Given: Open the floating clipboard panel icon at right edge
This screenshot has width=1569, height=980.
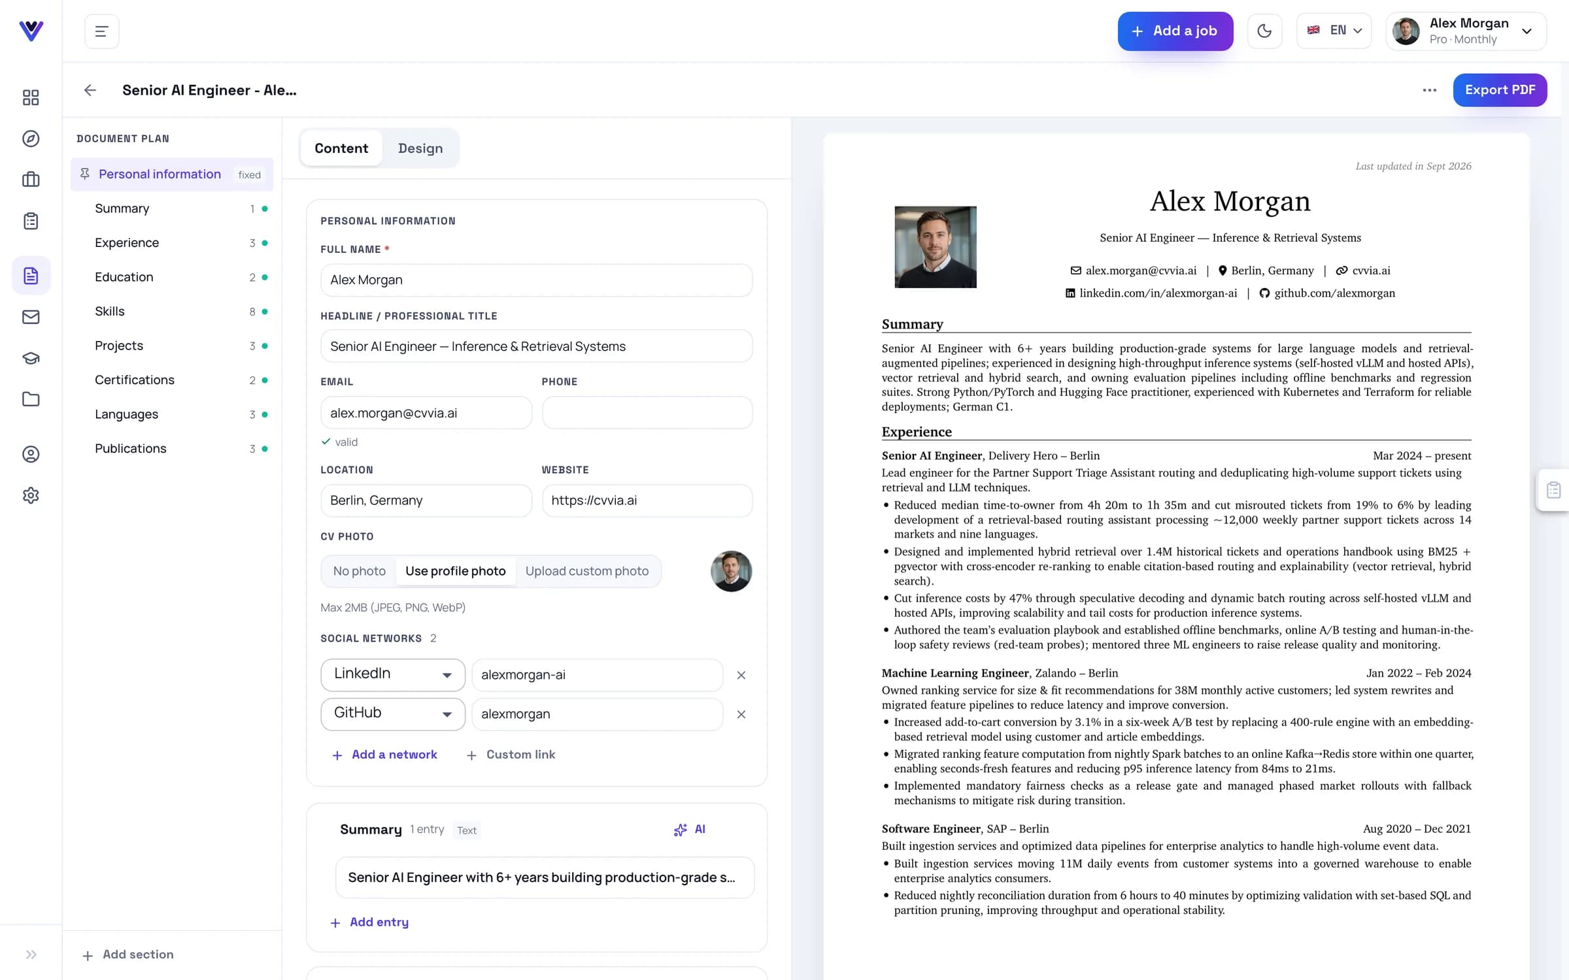Looking at the screenshot, I should coord(1554,490).
